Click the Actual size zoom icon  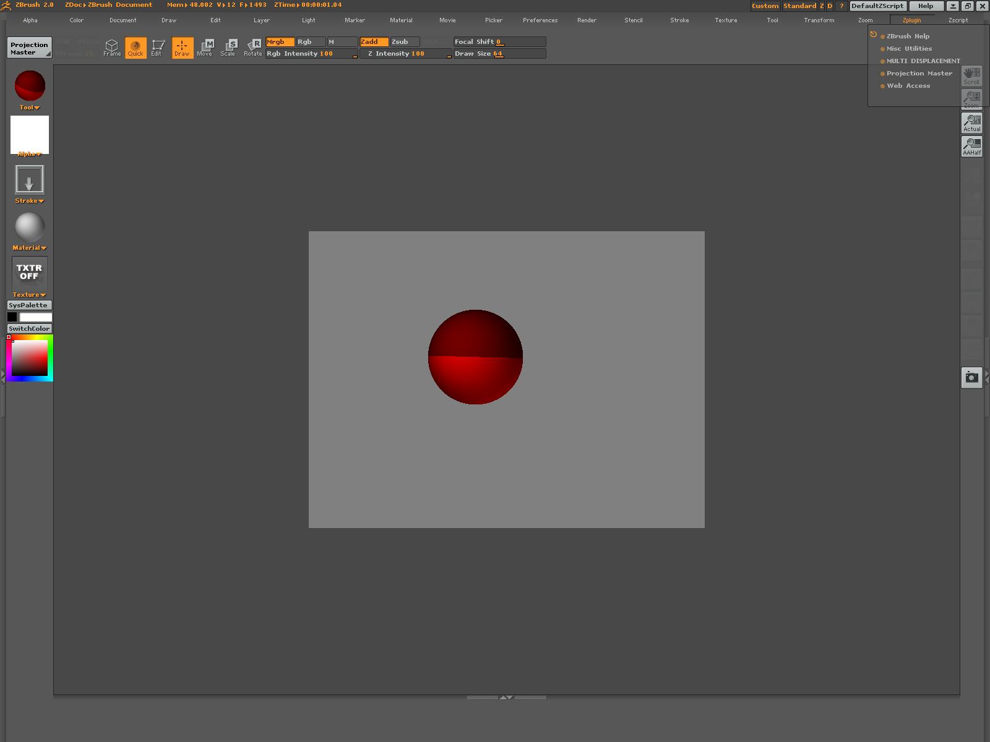(971, 123)
